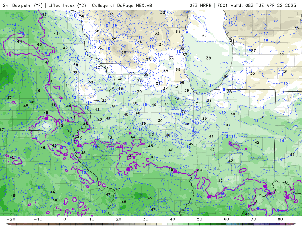Click the "07Z HRRR" model run label
The image size is (302, 226).
pyautogui.click(x=200, y=5)
